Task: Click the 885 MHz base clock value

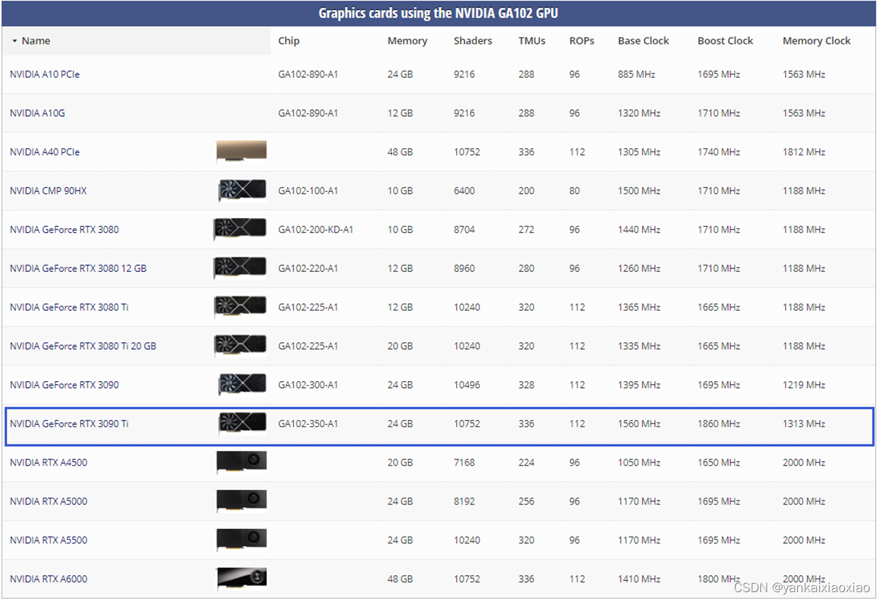Action: pos(637,74)
